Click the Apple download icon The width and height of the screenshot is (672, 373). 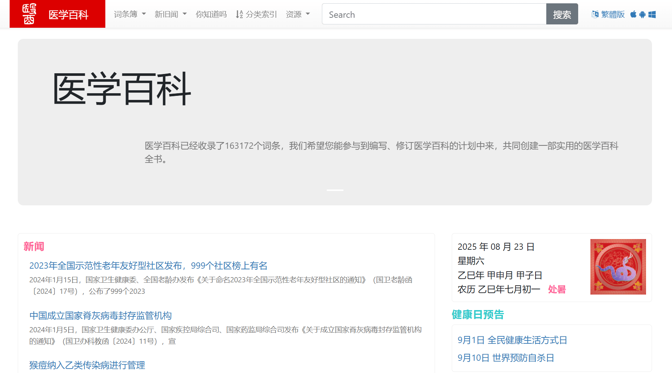click(633, 14)
